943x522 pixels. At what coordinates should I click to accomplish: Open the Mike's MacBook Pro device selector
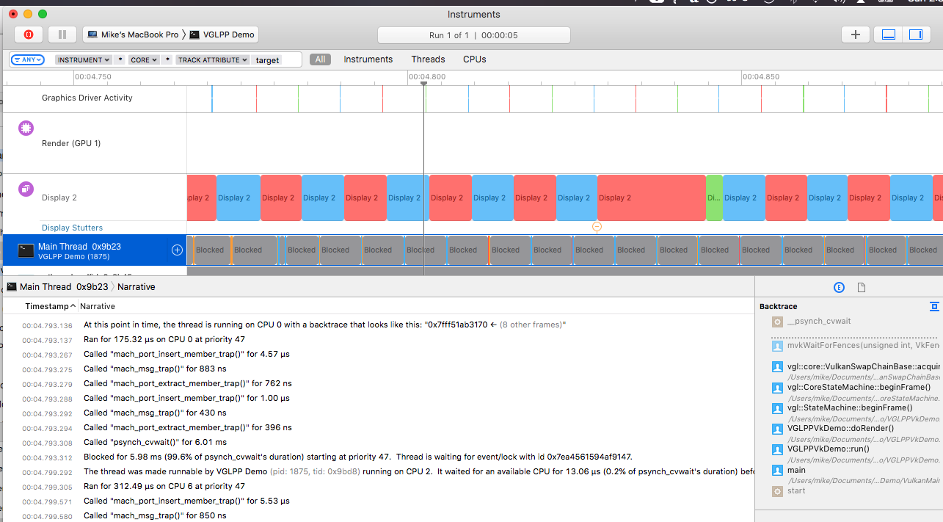point(133,35)
